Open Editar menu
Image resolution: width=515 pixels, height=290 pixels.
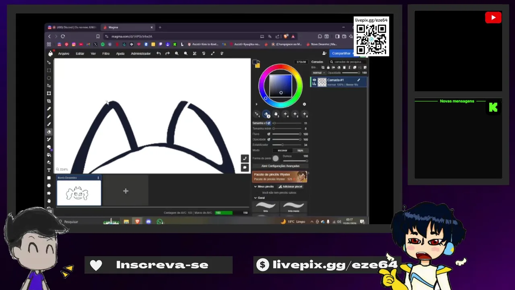coord(80,54)
